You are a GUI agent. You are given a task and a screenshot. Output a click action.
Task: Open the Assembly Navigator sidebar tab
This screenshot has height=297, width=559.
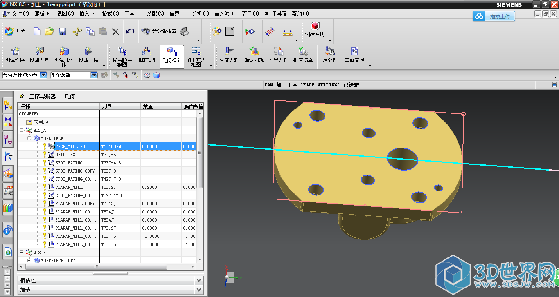[8, 105]
